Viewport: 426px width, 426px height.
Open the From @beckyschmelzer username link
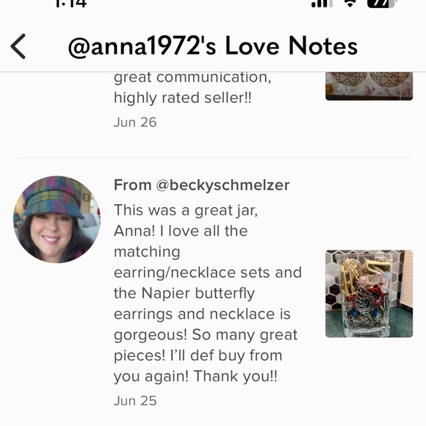pyautogui.click(x=201, y=185)
